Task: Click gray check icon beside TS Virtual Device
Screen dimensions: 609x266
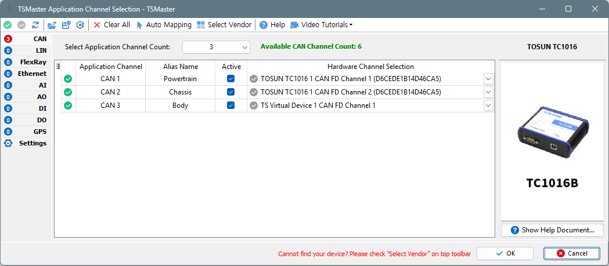Action: (254, 105)
